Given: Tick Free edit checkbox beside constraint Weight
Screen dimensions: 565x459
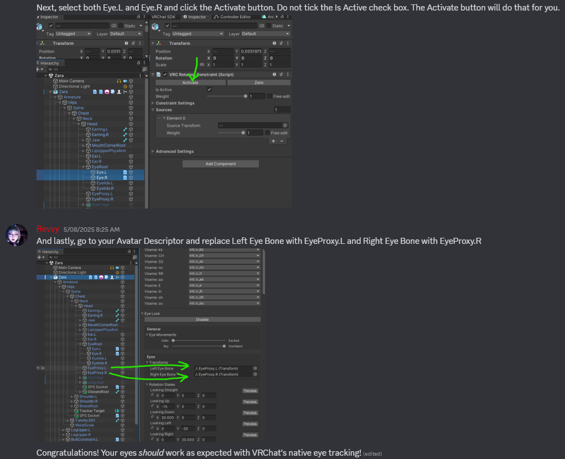Looking at the screenshot, I should point(269,96).
